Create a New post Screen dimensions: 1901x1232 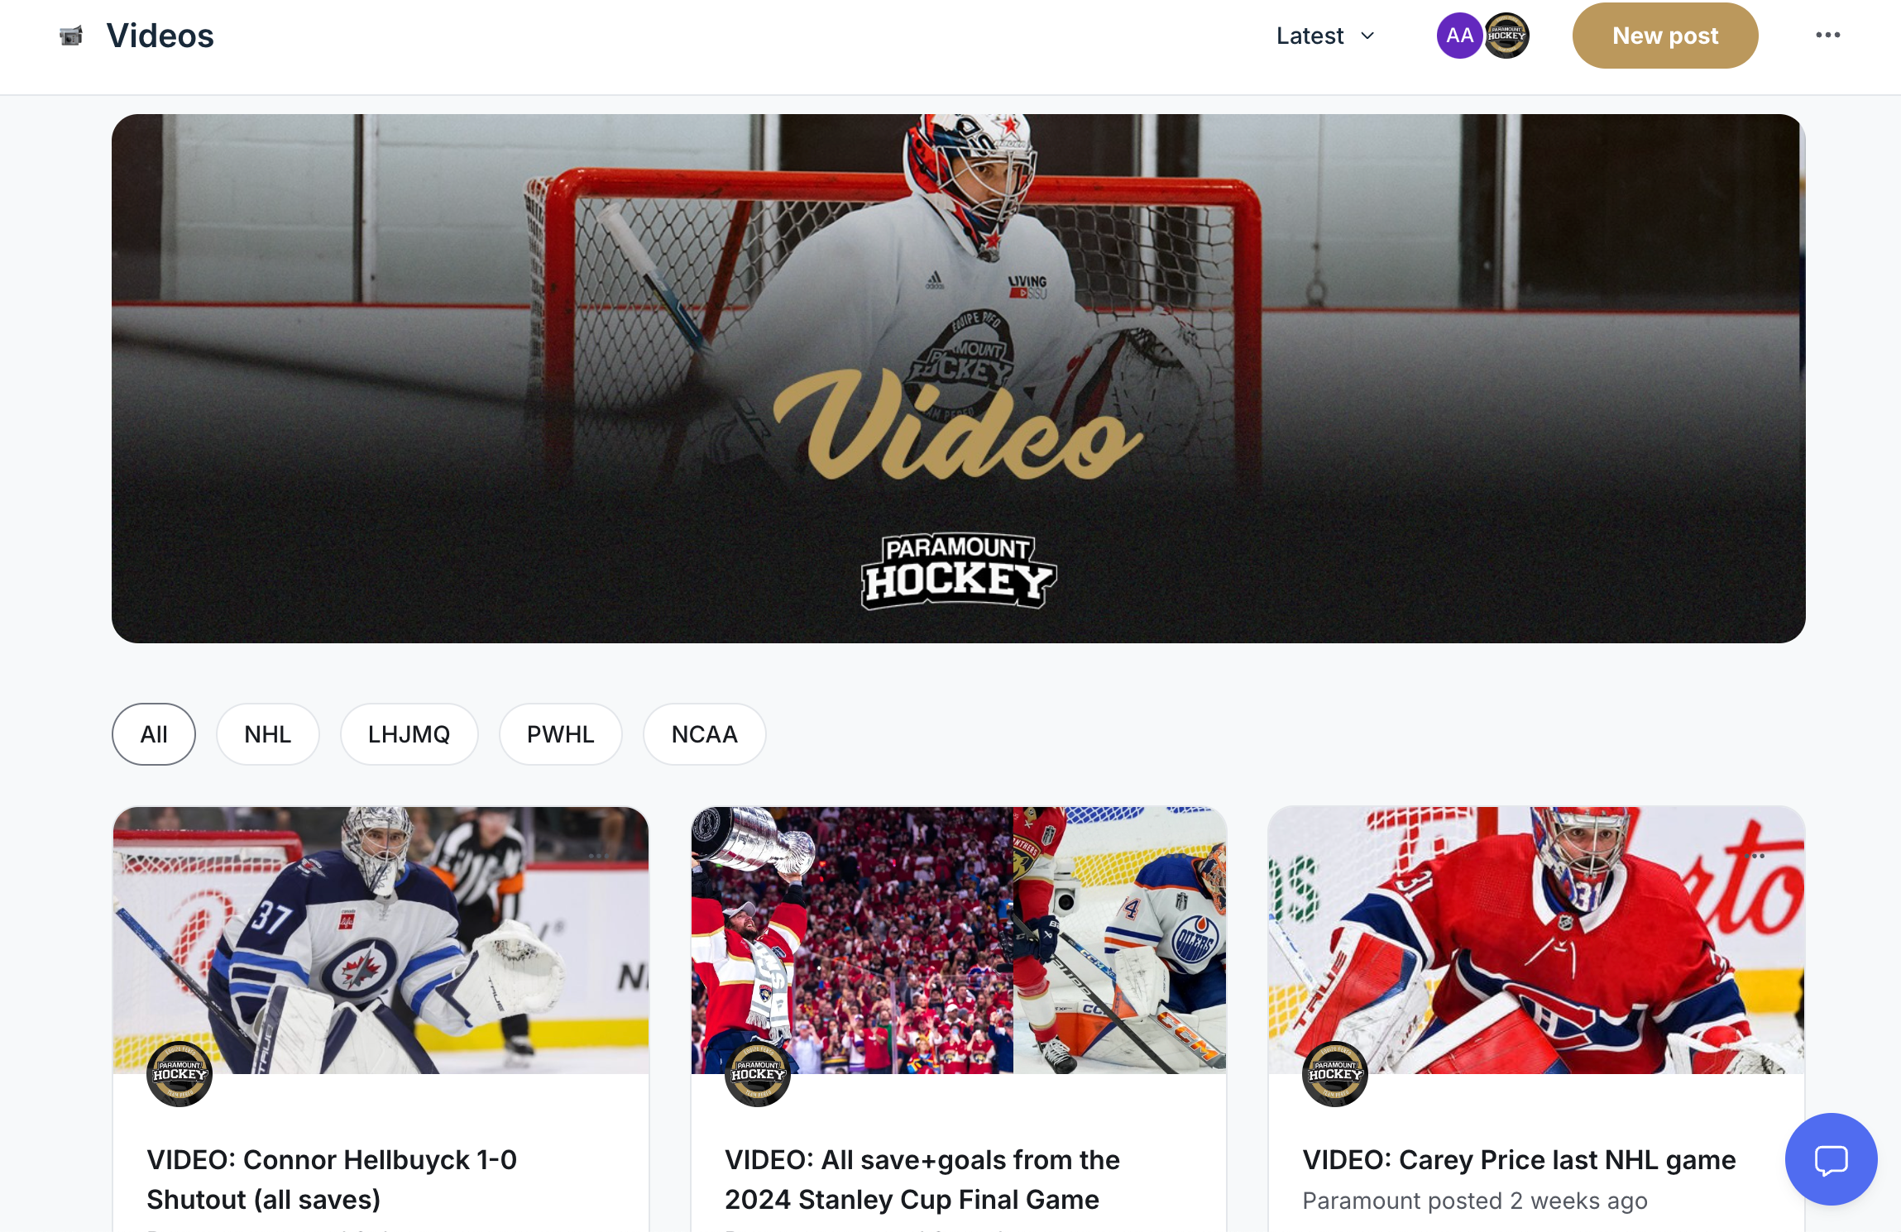click(x=1664, y=36)
